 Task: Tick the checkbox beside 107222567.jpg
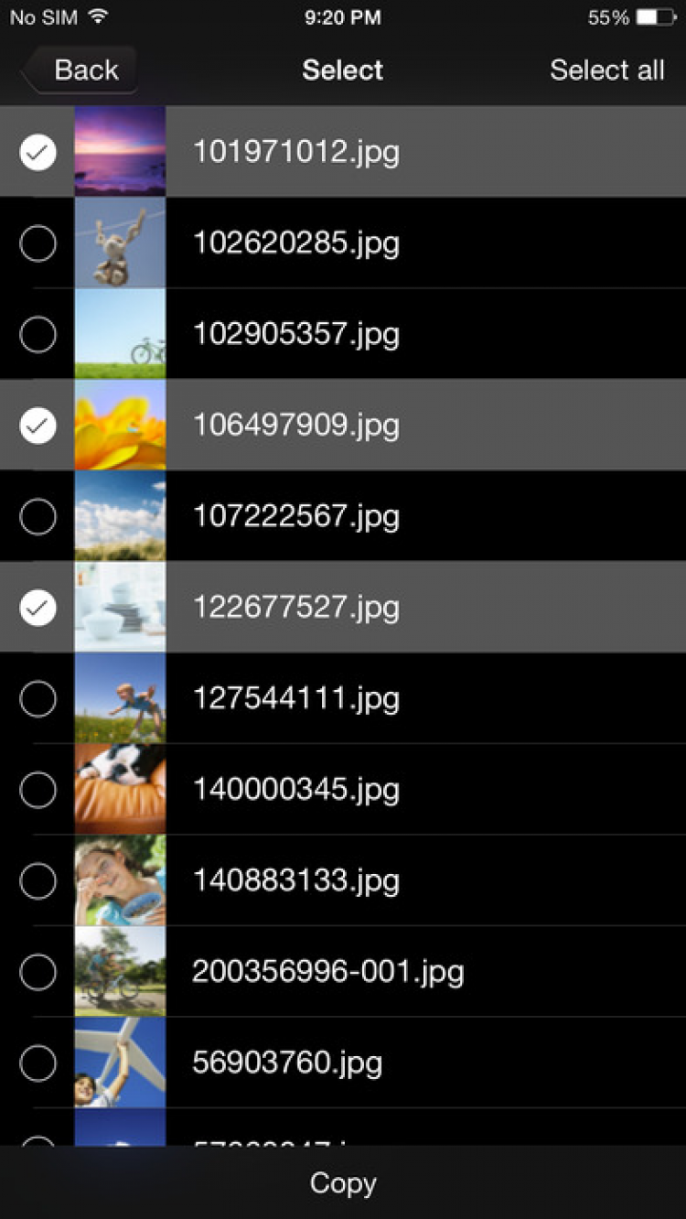[38, 517]
